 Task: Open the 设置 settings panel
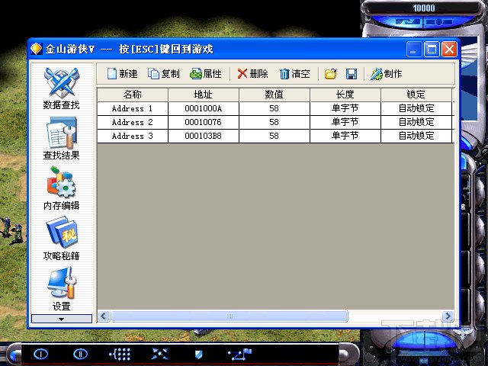[61, 289]
